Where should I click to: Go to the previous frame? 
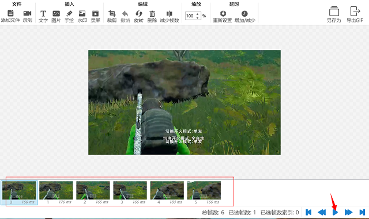click(x=322, y=212)
